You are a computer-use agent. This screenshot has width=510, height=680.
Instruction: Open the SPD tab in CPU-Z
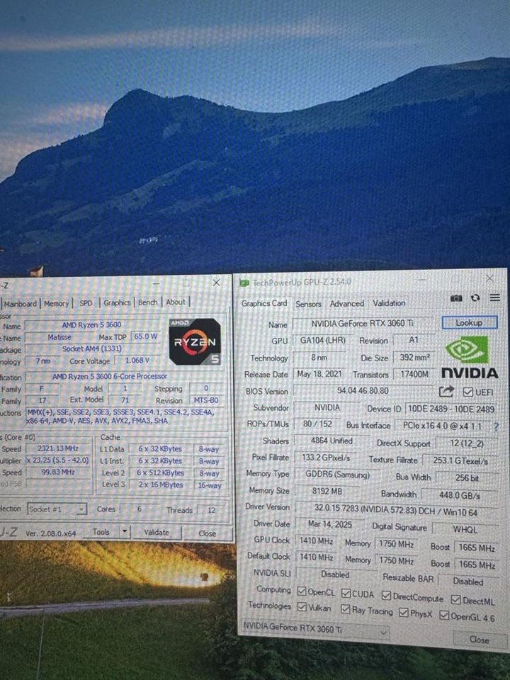click(86, 303)
